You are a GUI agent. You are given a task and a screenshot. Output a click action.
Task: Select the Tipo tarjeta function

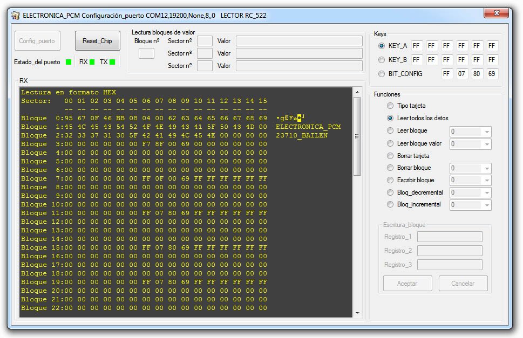(390, 106)
